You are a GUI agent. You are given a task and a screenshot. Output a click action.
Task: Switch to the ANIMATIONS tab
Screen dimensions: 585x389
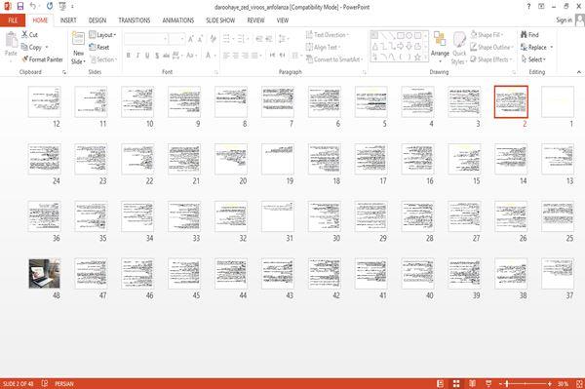[178, 20]
